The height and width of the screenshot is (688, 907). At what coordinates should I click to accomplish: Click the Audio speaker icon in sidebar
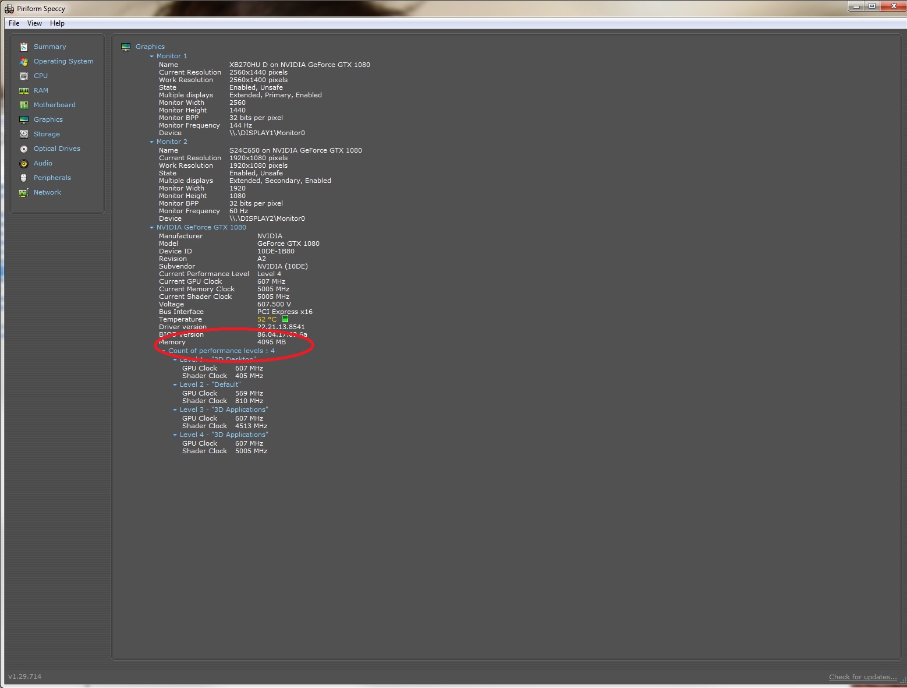pos(24,163)
